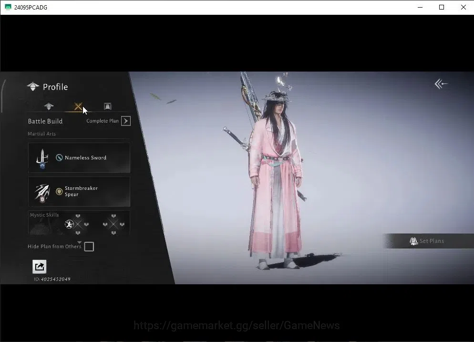This screenshot has width=474, height=342.
Task: Click the Stormbreaker Spear weapon icon
Action: (42, 193)
